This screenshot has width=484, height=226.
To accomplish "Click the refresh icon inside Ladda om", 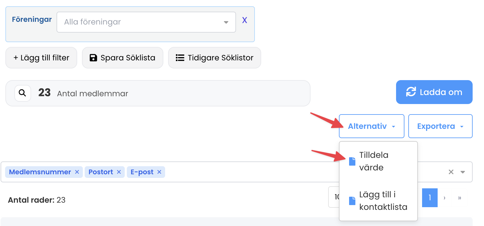I will pyautogui.click(x=412, y=92).
